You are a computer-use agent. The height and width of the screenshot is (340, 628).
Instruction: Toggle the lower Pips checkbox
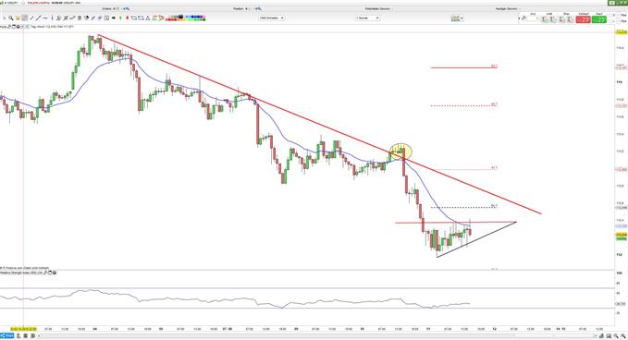coord(619,21)
